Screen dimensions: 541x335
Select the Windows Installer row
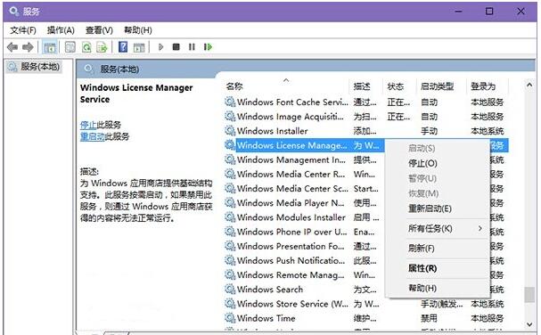point(366,131)
